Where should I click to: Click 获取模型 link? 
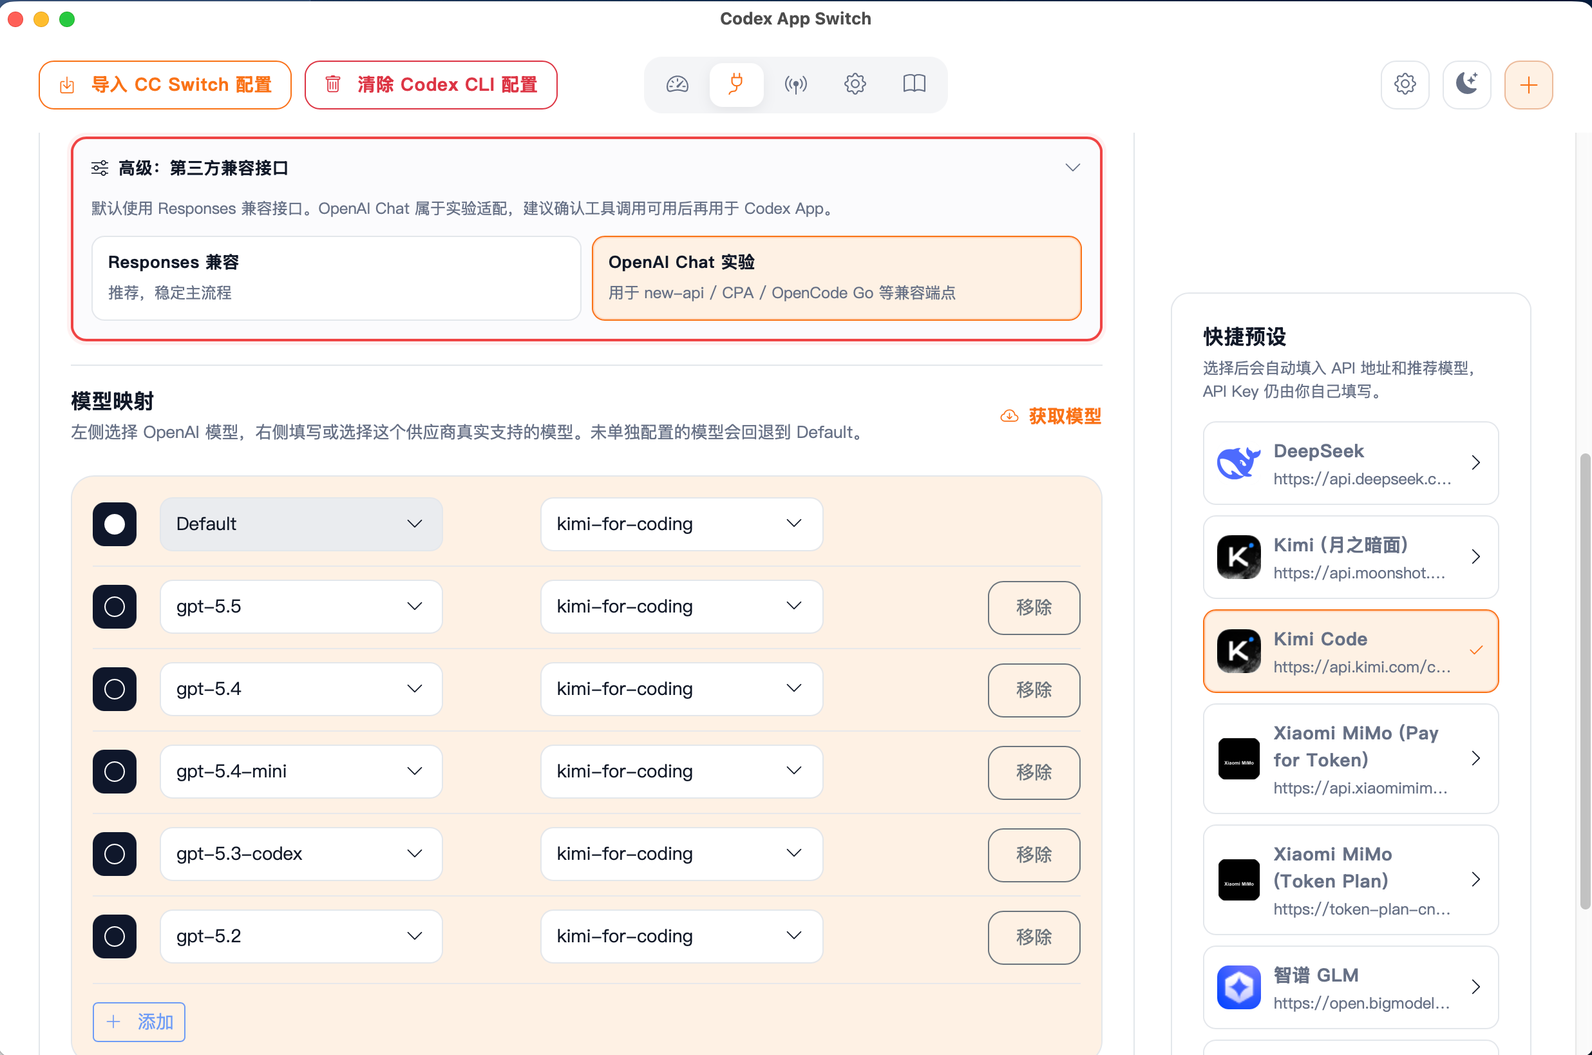pos(1051,417)
